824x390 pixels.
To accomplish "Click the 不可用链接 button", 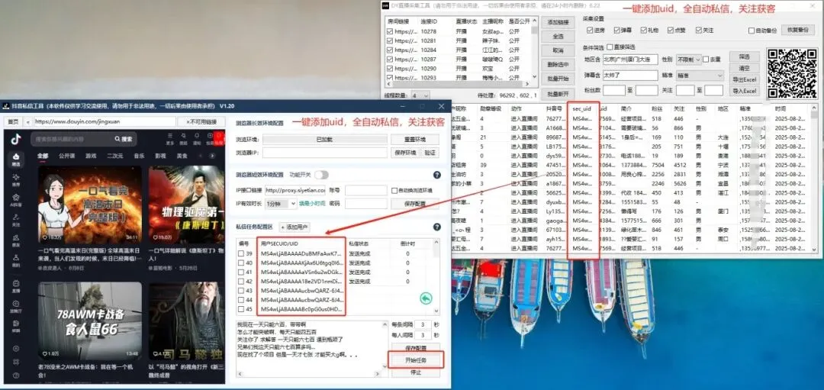I will pyautogui.click(x=201, y=121).
